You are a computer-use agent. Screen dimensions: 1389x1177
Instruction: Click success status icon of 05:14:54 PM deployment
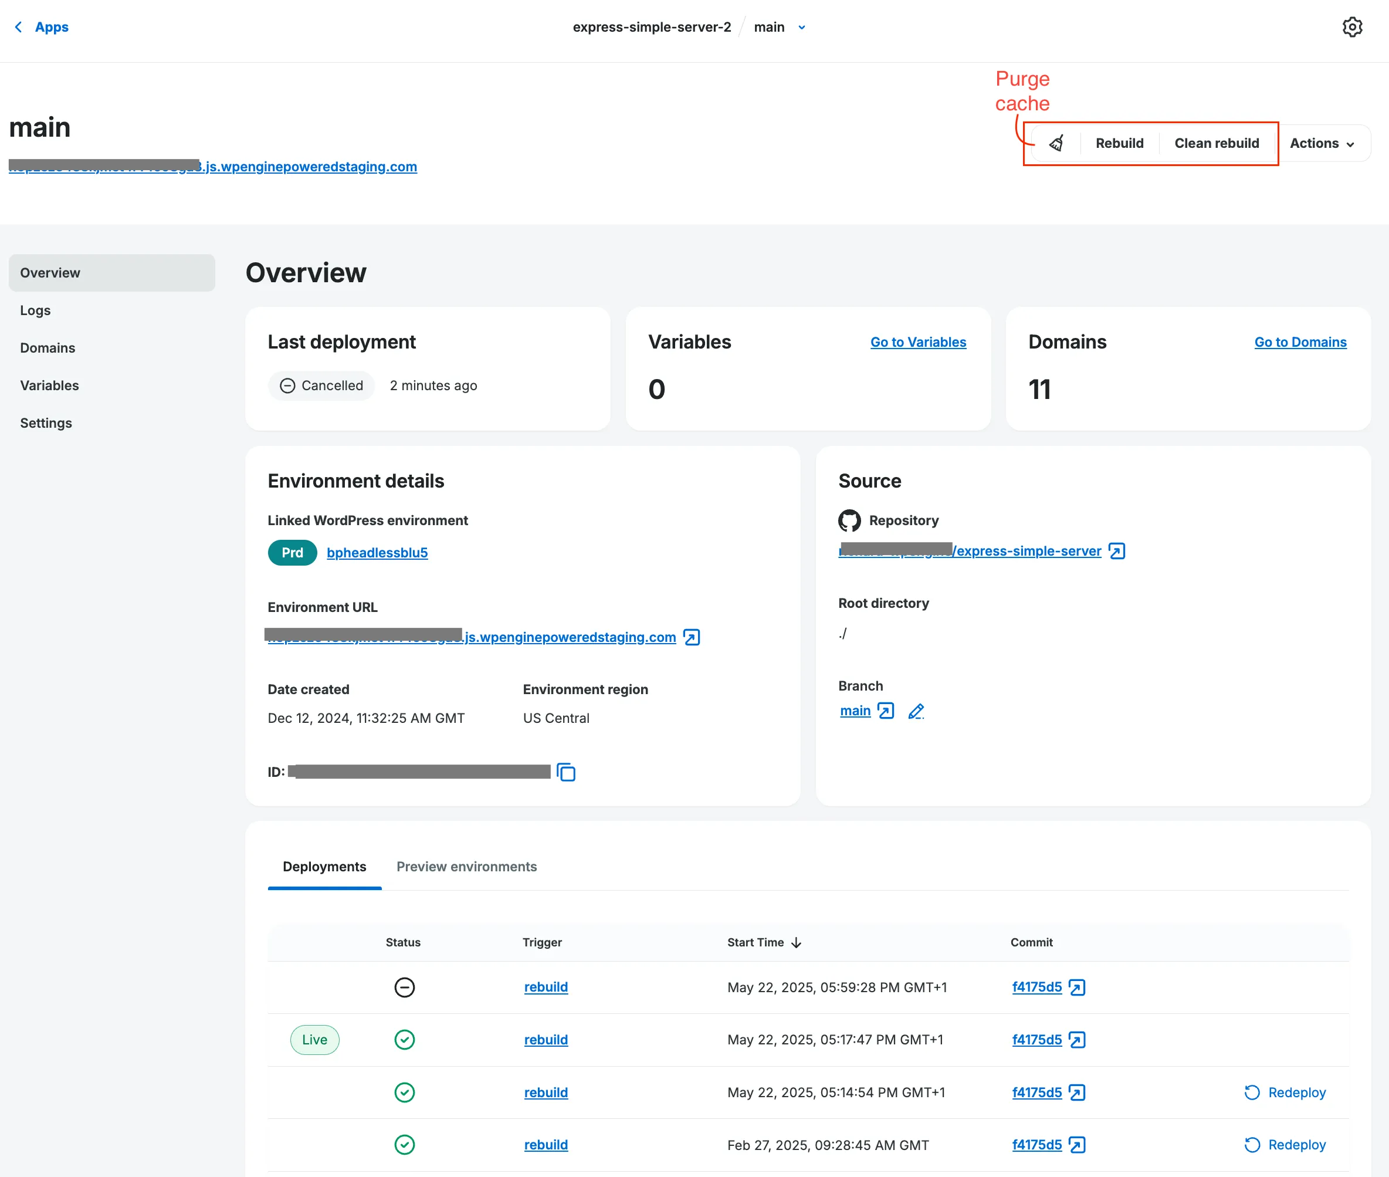coord(404,1093)
